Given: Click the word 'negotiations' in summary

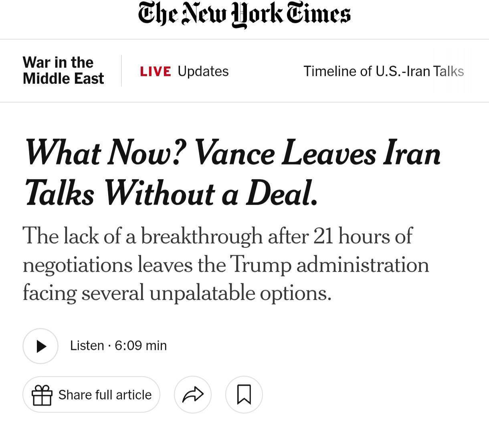Looking at the screenshot, I should [x=77, y=266].
